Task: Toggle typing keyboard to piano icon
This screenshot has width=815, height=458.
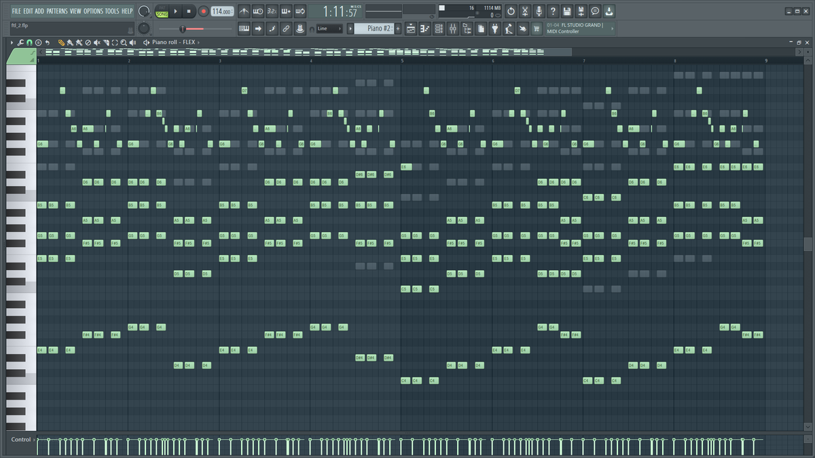Action: tap(244, 28)
